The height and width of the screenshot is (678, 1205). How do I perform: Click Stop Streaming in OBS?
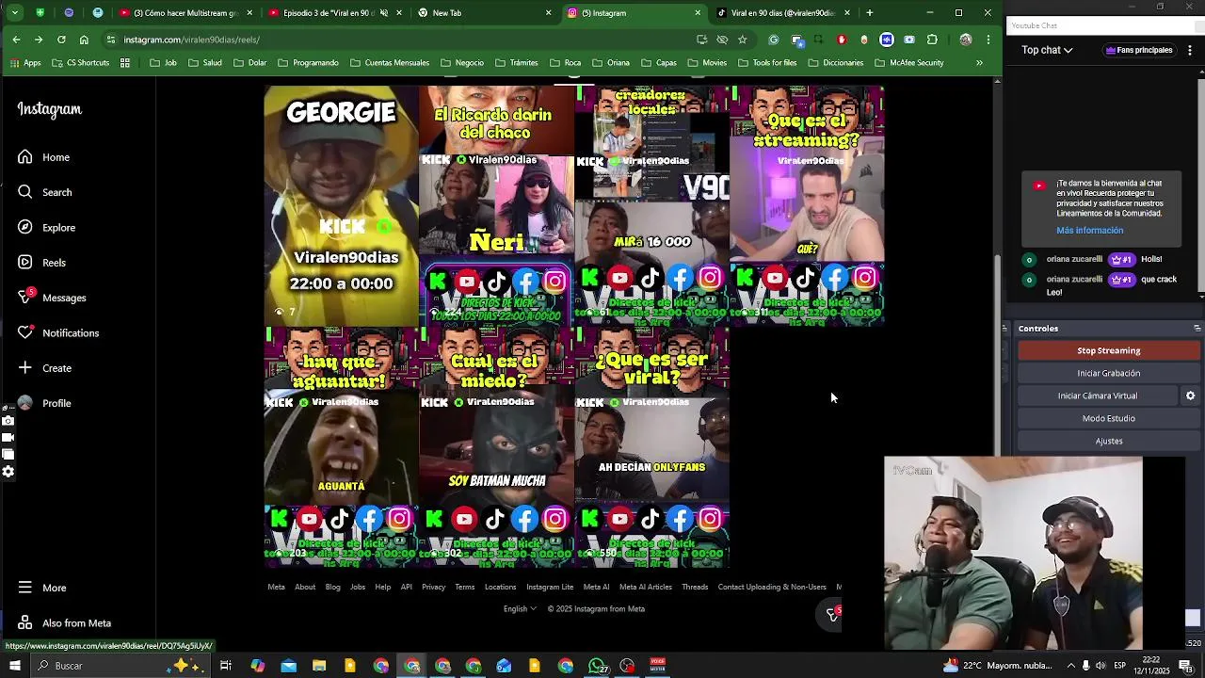pyautogui.click(x=1108, y=350)
